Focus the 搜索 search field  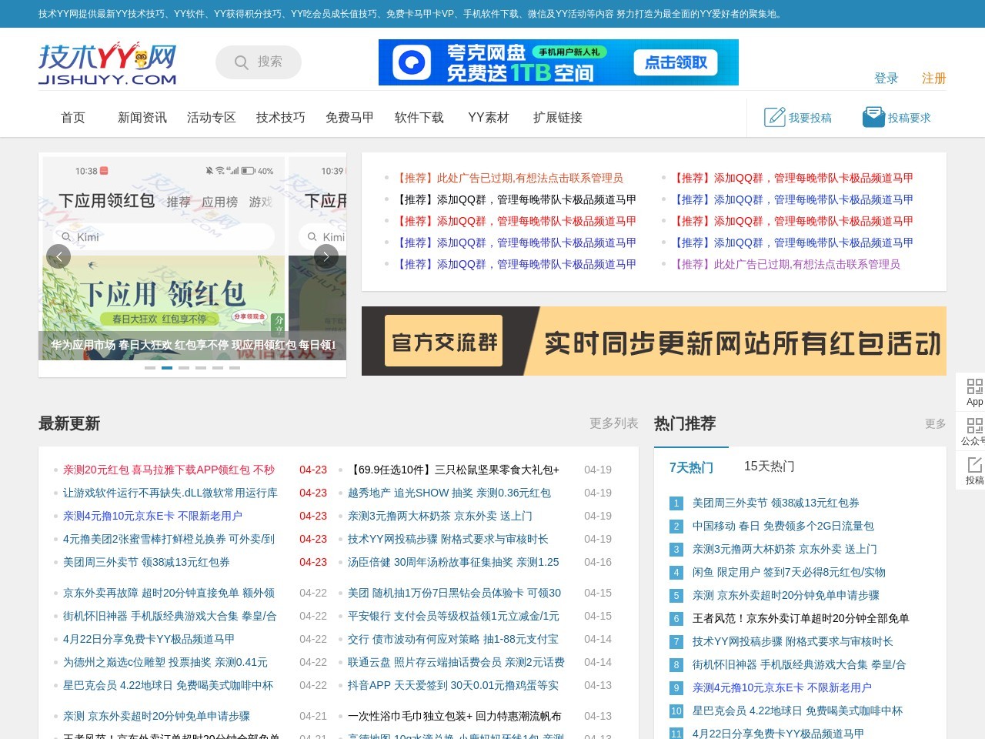click(259, 62)
